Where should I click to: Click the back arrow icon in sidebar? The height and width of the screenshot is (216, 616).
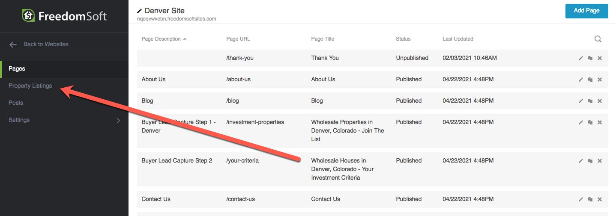[13, 44]
